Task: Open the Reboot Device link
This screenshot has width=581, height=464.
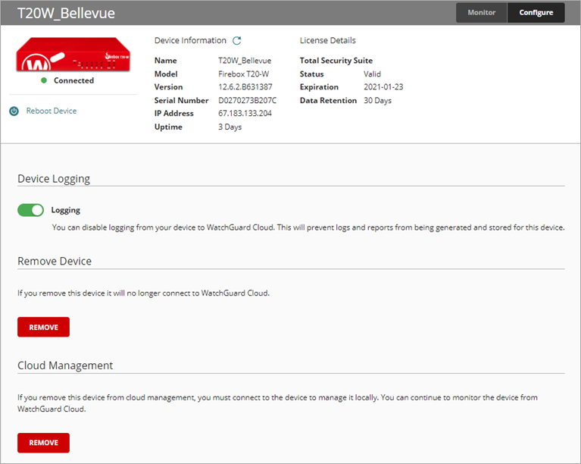Action: (x=52, y=111)
